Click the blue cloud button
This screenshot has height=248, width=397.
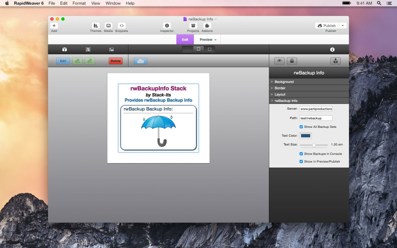[x=141, y=61]
